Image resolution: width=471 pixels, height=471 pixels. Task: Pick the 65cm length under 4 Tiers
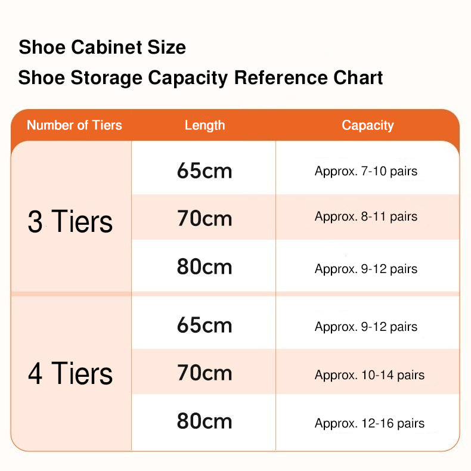[x=204, y=325]
